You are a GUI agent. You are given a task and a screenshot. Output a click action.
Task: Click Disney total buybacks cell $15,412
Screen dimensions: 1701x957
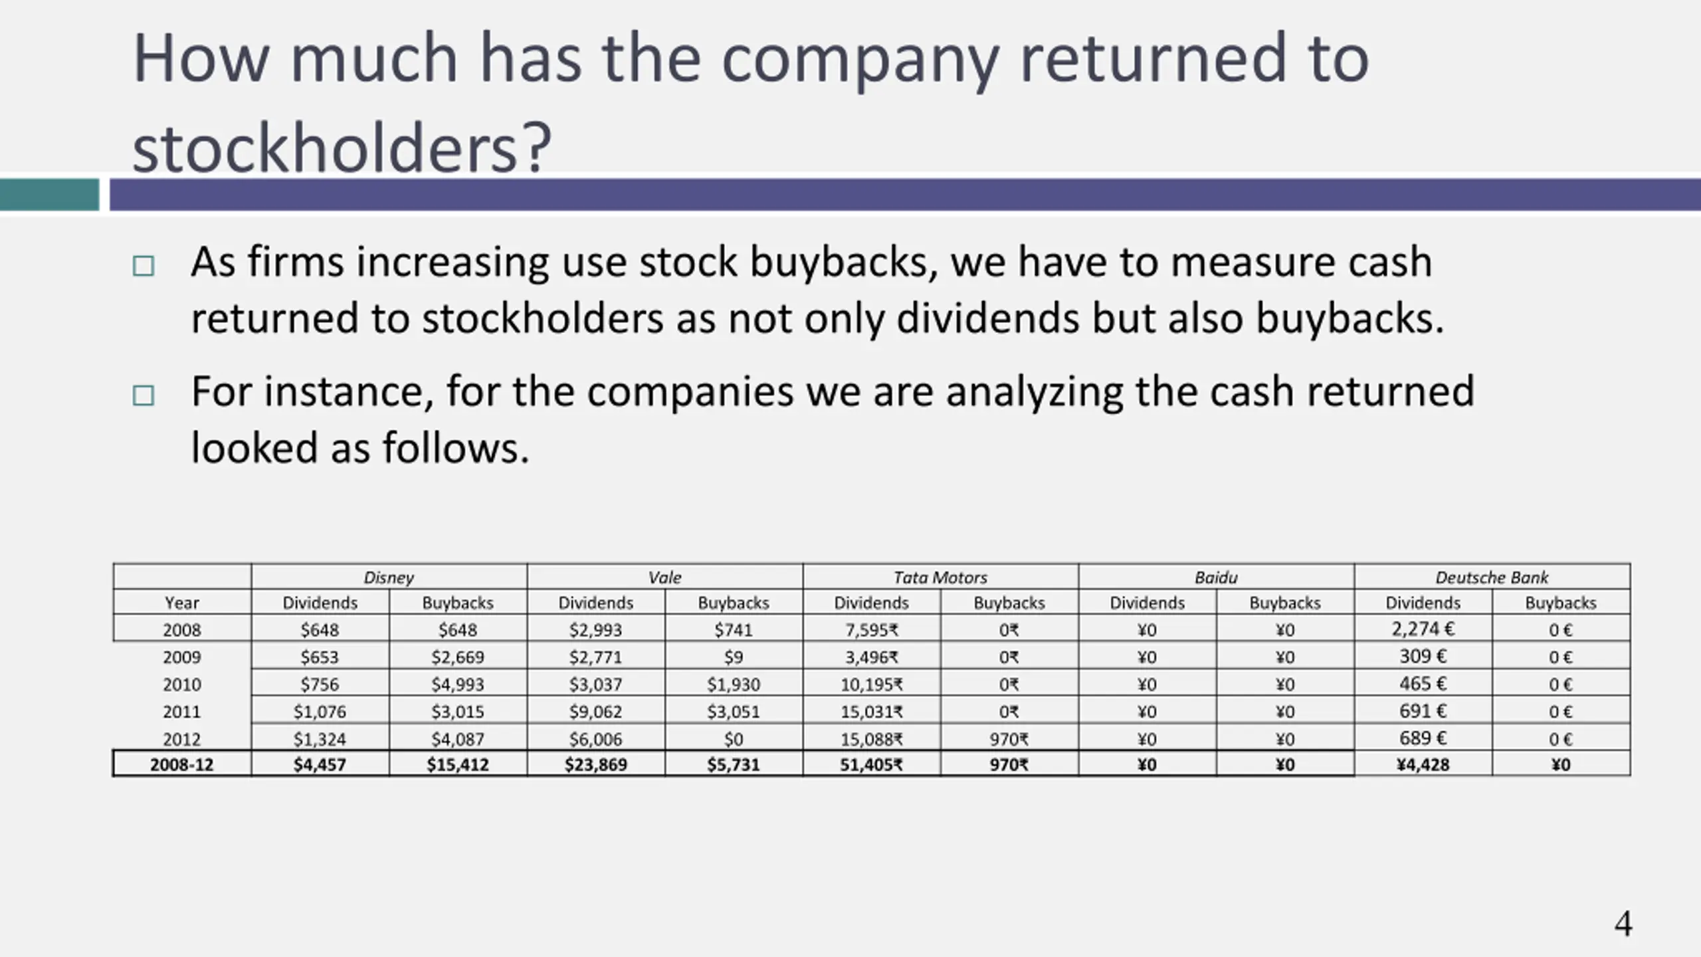458,764
